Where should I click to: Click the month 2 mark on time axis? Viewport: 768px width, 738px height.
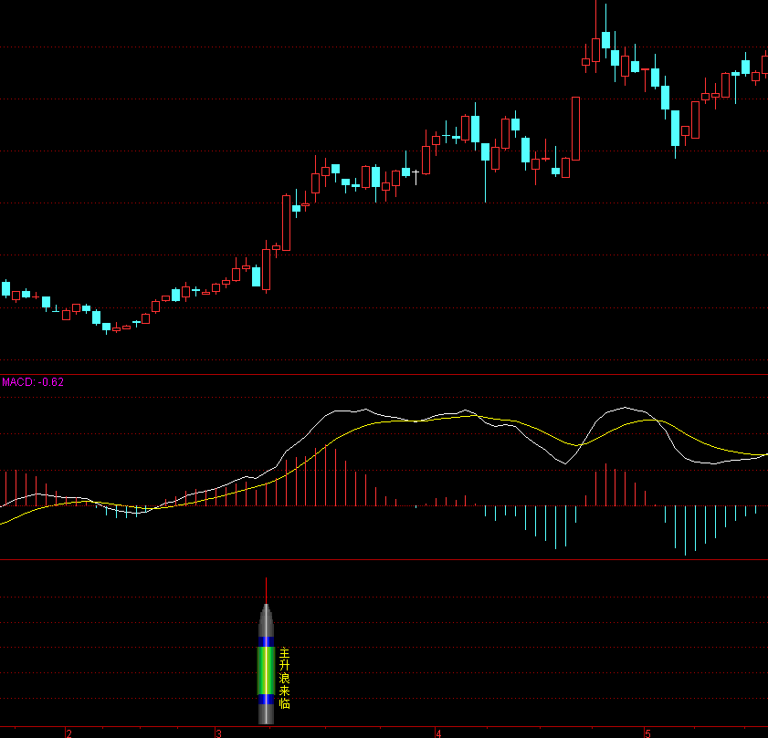[69, 733]
